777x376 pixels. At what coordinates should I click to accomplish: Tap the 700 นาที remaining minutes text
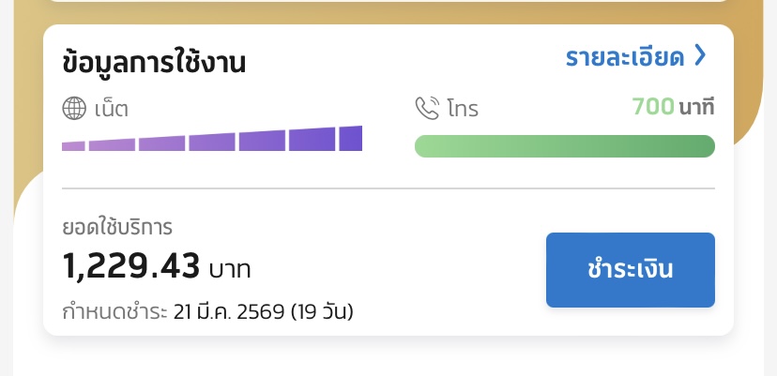click(673, 108)
